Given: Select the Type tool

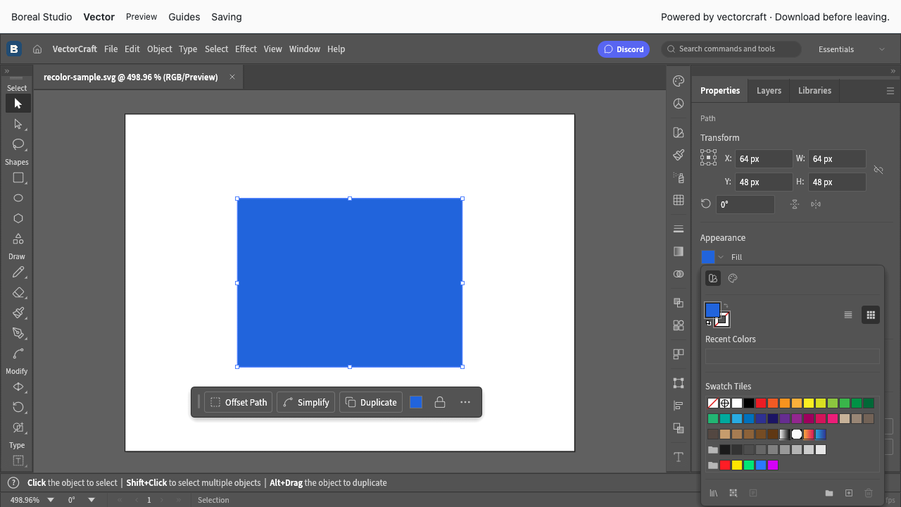Looking at the screenshot, I should (x=18, y=461).
